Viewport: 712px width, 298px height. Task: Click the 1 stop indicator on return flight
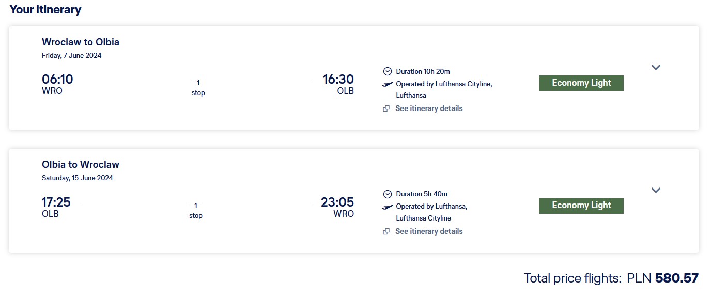tap(196, 210)
